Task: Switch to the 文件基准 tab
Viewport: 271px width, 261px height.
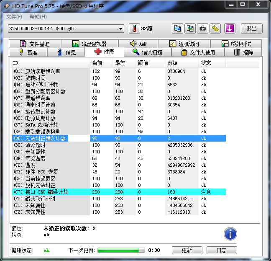Action: point(35,44)
